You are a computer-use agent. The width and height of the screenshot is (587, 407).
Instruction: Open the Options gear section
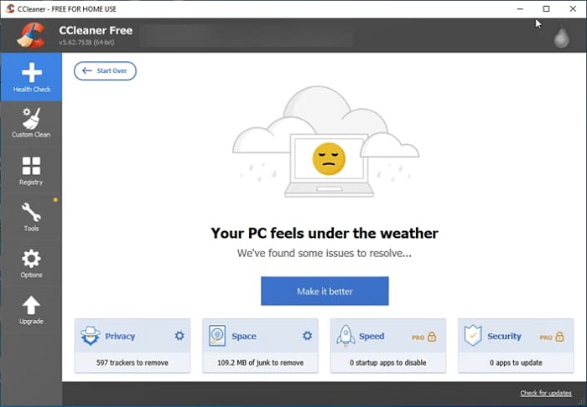[31, 264]
